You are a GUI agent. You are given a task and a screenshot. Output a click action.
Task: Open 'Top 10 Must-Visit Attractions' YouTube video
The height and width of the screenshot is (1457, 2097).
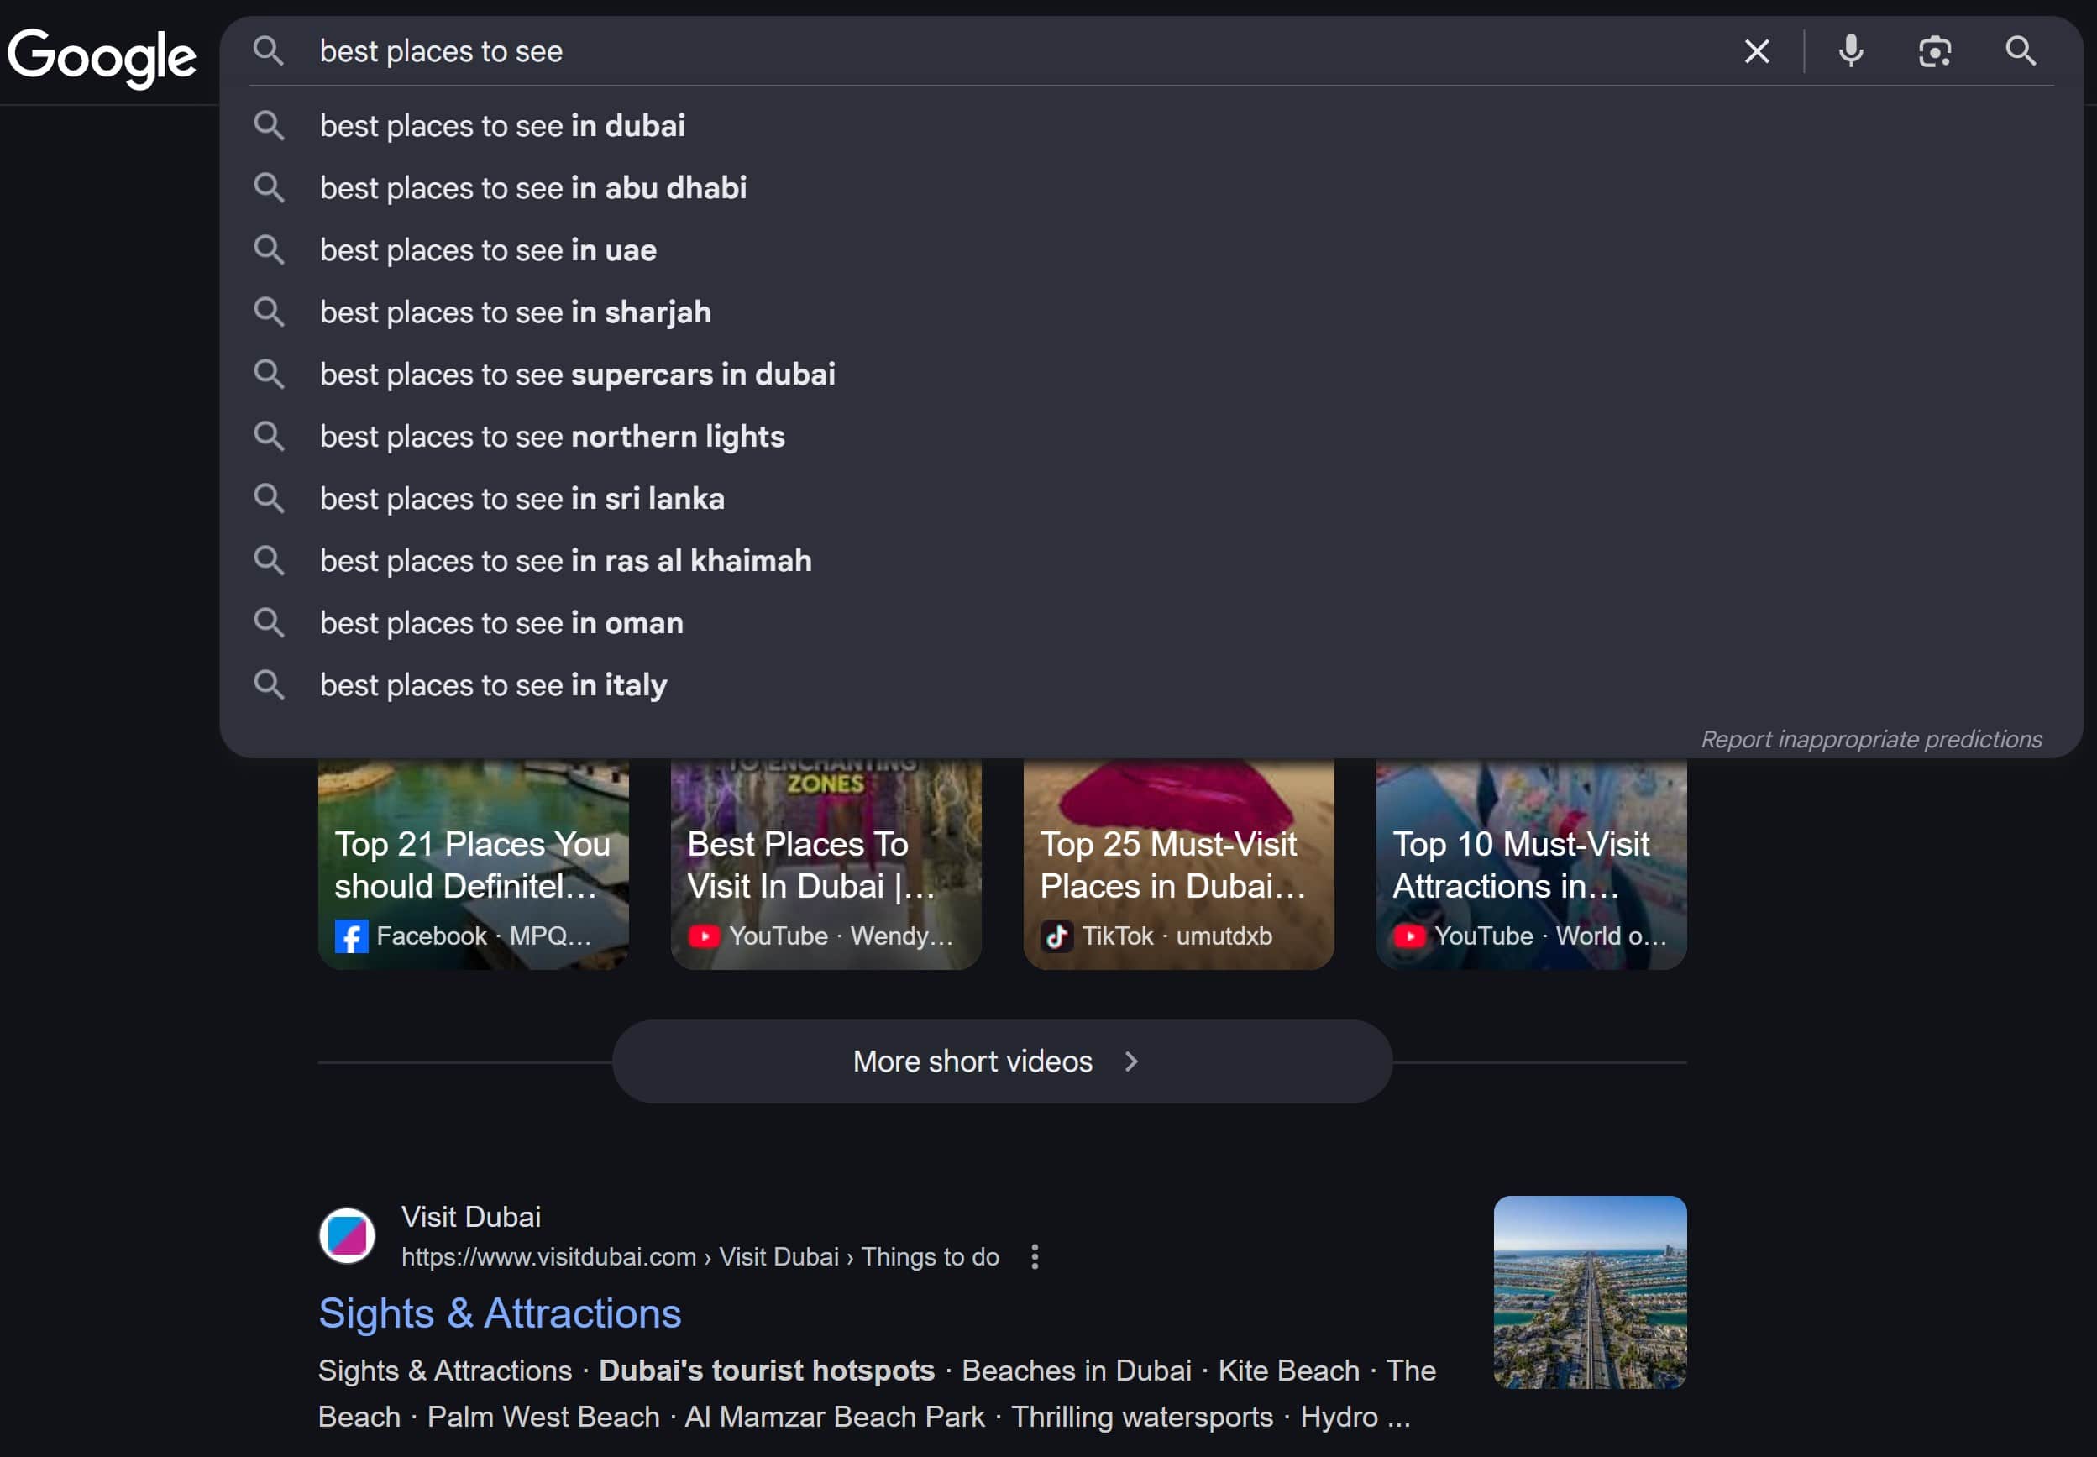[1531, 863]
